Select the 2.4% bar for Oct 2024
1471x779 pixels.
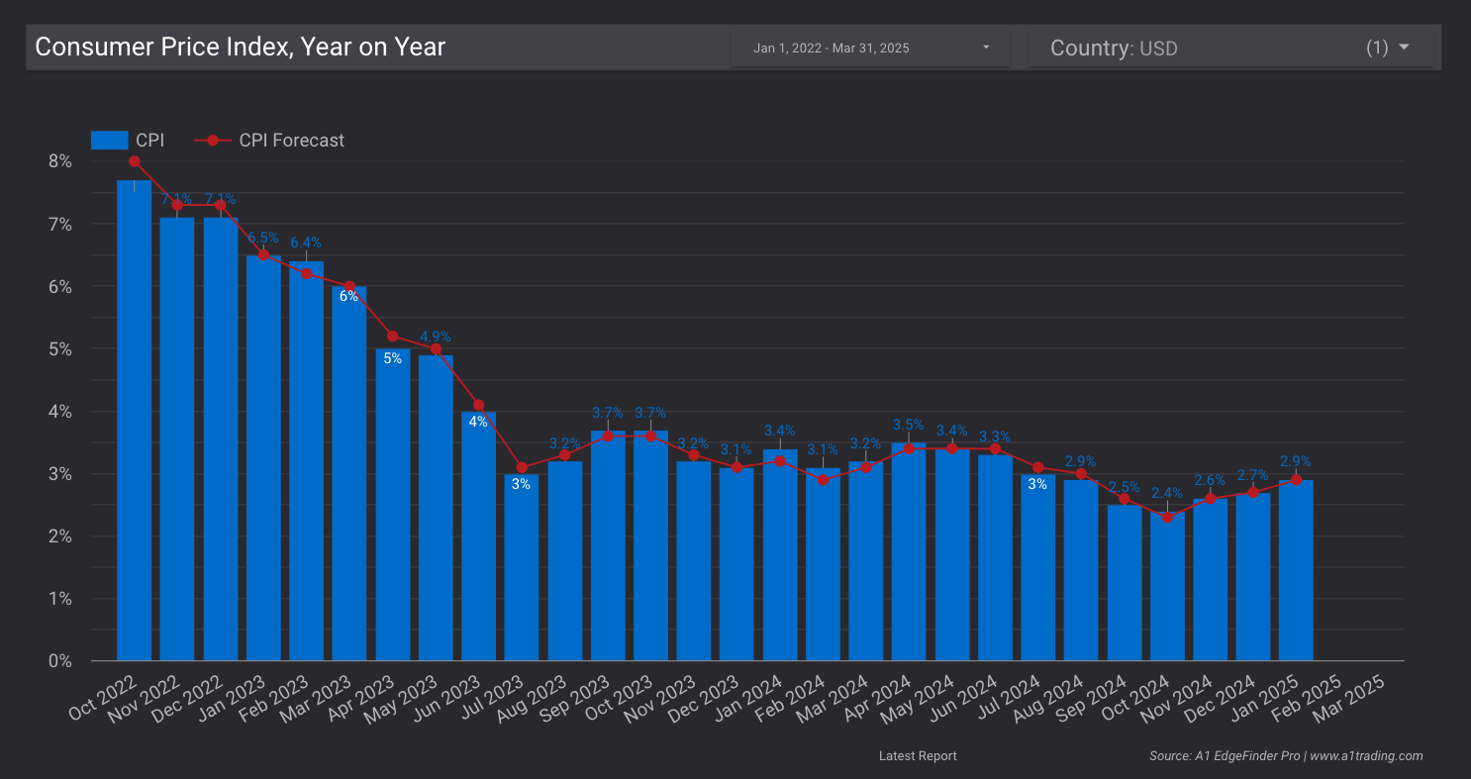1168,584
